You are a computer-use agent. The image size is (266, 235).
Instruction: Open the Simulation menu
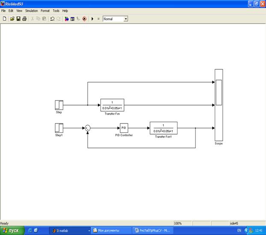[31, 11]
